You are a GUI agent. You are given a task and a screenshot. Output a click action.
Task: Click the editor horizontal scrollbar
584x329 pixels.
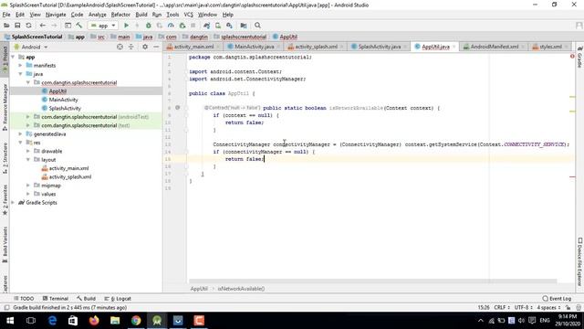click(x=372, y=281)
